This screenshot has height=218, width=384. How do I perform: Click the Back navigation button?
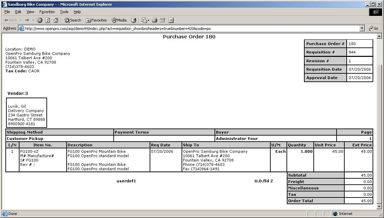tap(11, 20)
